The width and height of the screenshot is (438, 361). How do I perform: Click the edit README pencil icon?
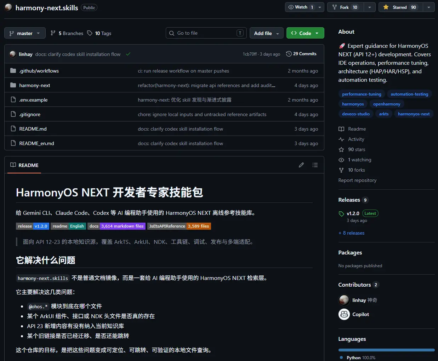pos(301,165)
